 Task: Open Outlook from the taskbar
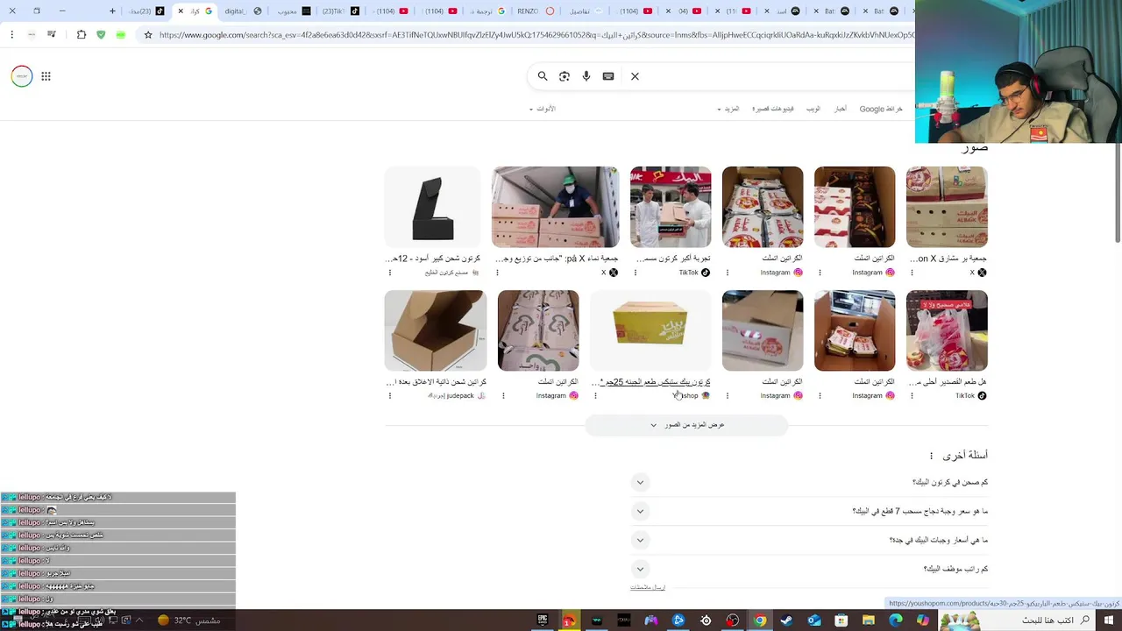[814, 620]
